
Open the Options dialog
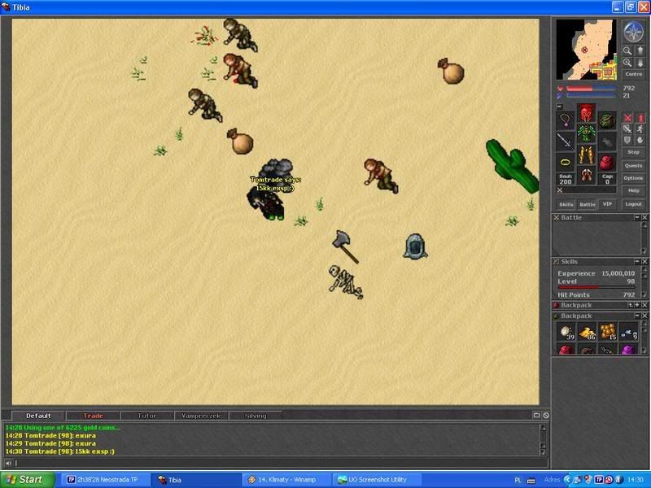pos(634,178)
